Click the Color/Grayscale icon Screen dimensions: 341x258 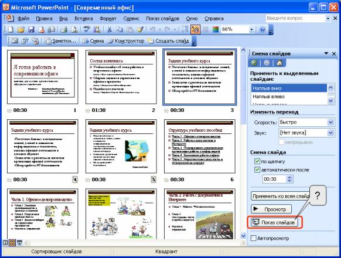215,29
